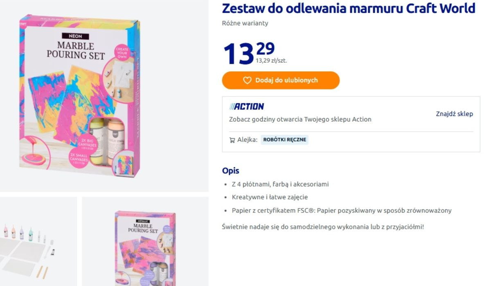Click the Różne warianty subtitle text
The image size is (491, 286).
(245, 23)
